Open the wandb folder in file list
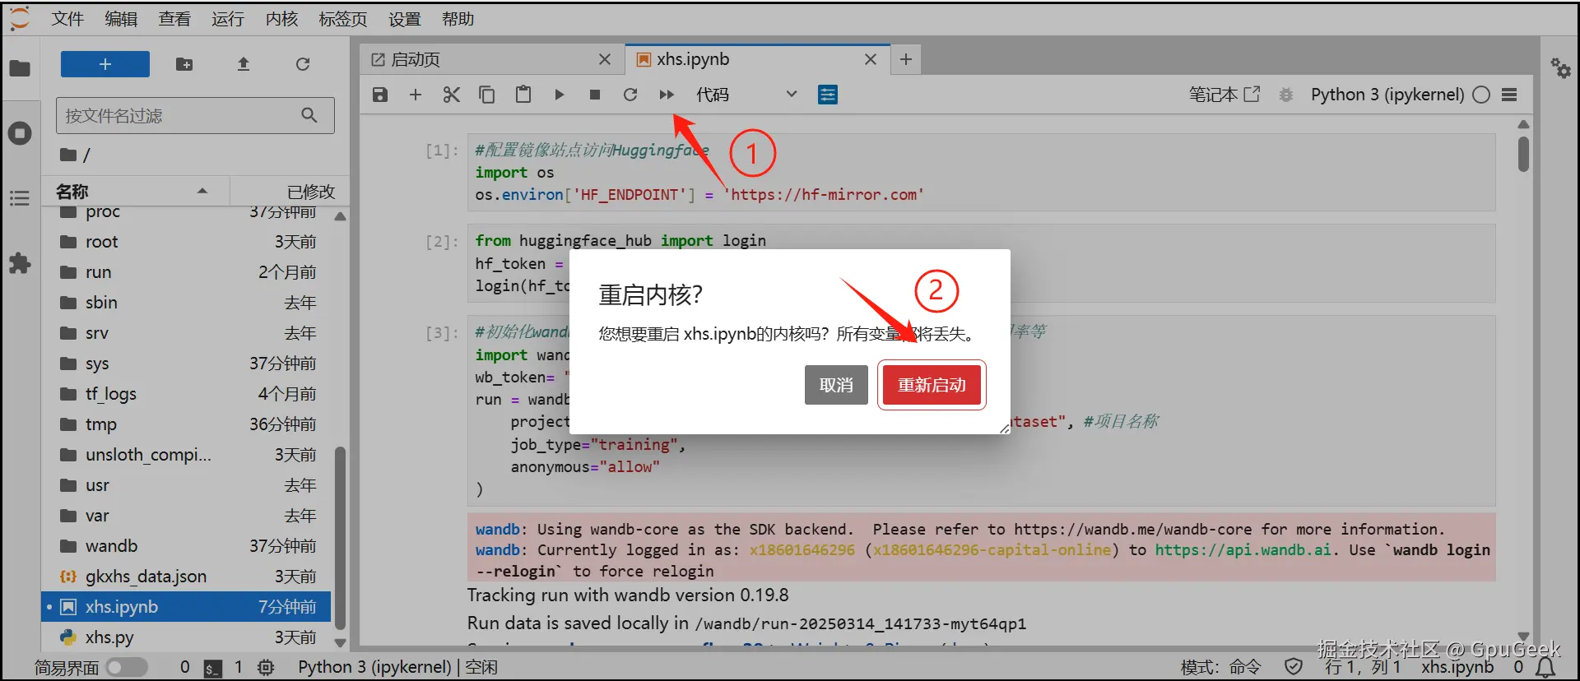The image size is (1580, 681). [188, 546]
